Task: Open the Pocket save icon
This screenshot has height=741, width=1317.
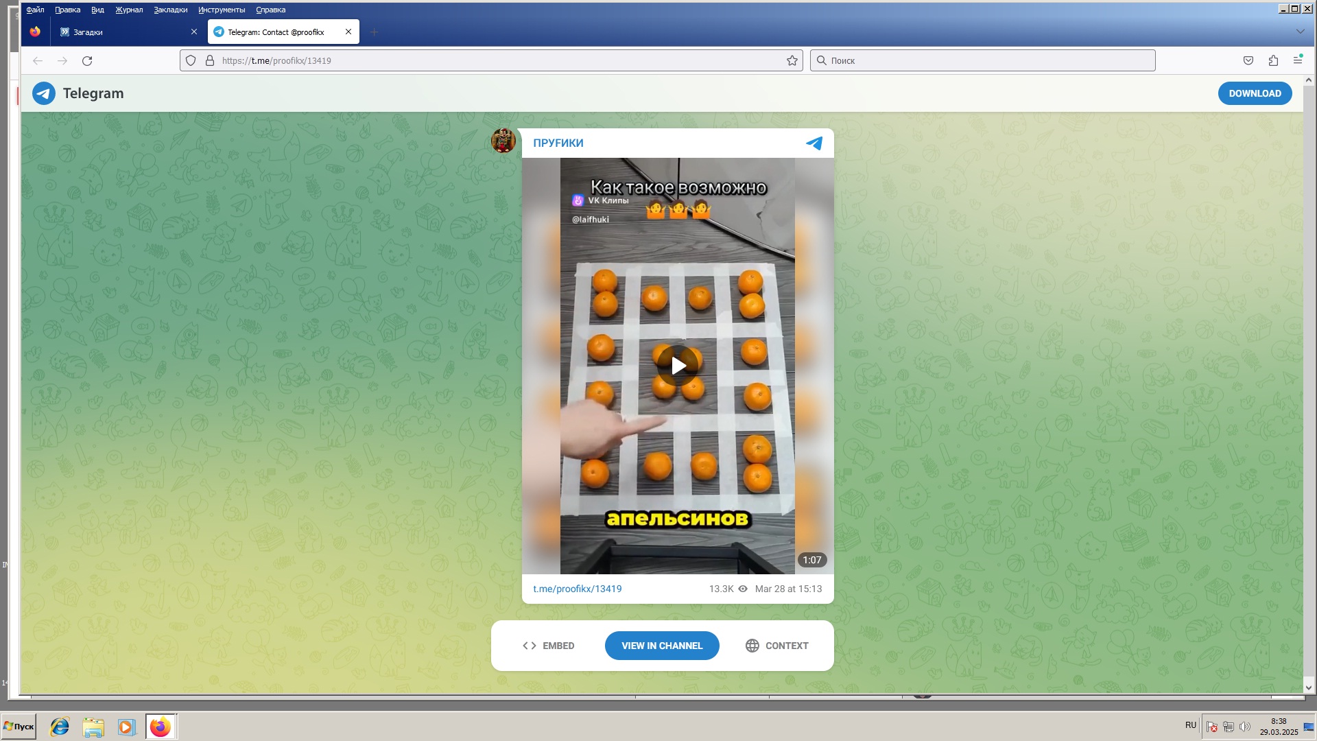Action: pyautogui.click(x=1248, y=60)
